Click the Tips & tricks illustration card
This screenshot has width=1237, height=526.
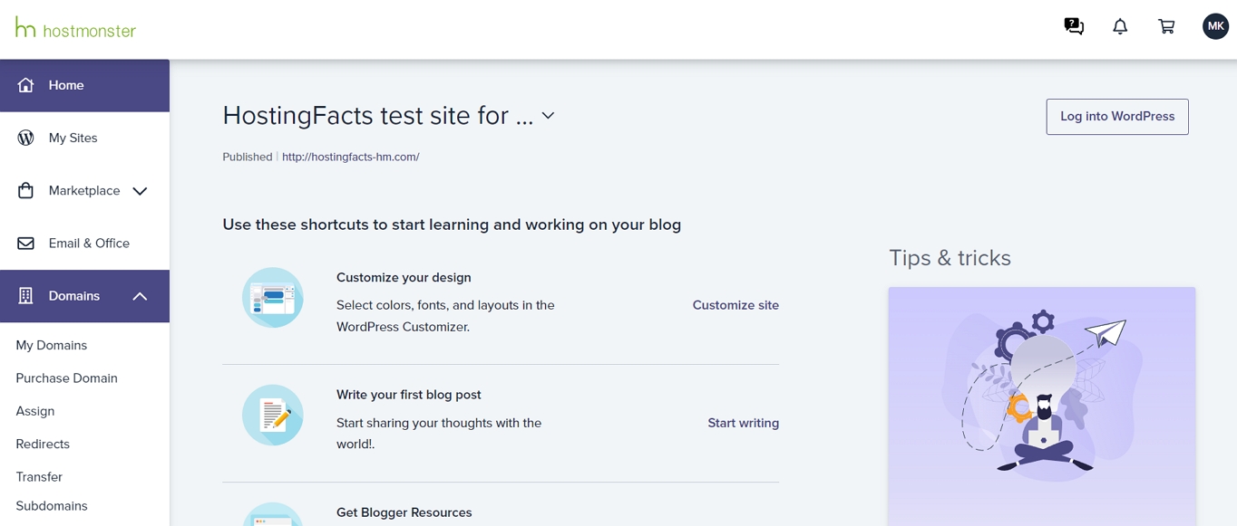pos(1042,406)
